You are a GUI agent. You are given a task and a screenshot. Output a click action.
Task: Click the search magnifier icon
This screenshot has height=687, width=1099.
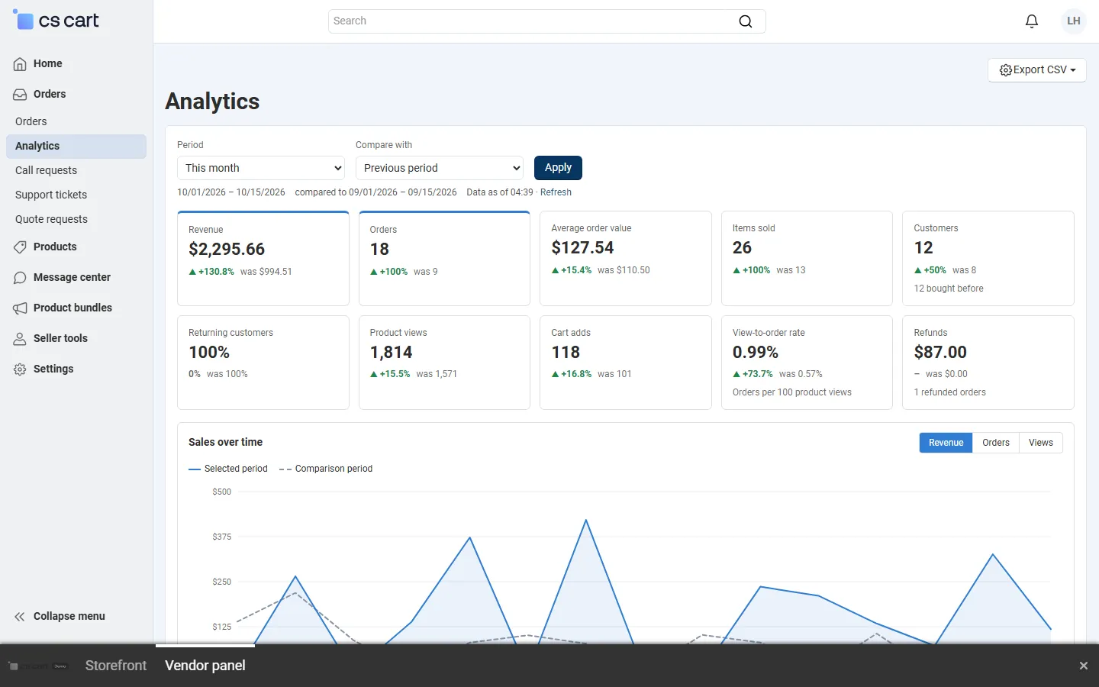(746, 21)
